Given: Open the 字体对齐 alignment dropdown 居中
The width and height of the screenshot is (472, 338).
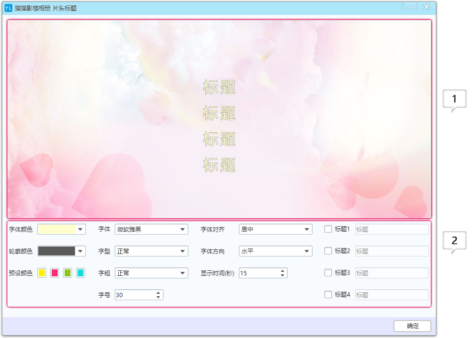Looking at the screenshot, I should click(x=275, y=229).
